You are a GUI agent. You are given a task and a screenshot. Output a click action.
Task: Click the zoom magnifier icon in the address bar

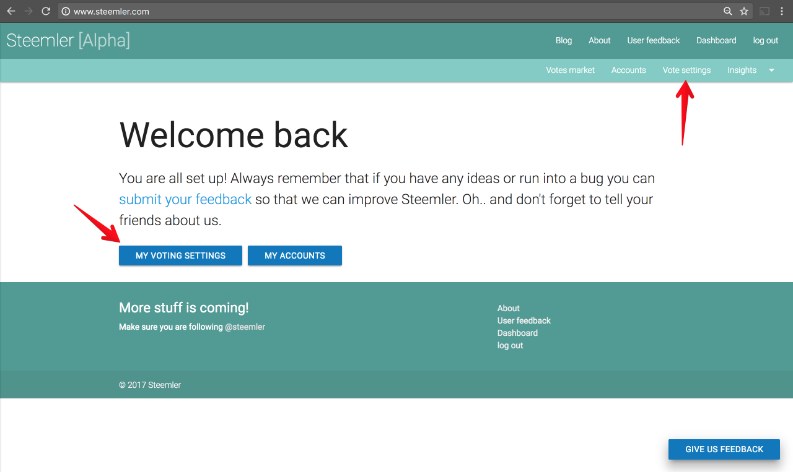coord(728,11)
